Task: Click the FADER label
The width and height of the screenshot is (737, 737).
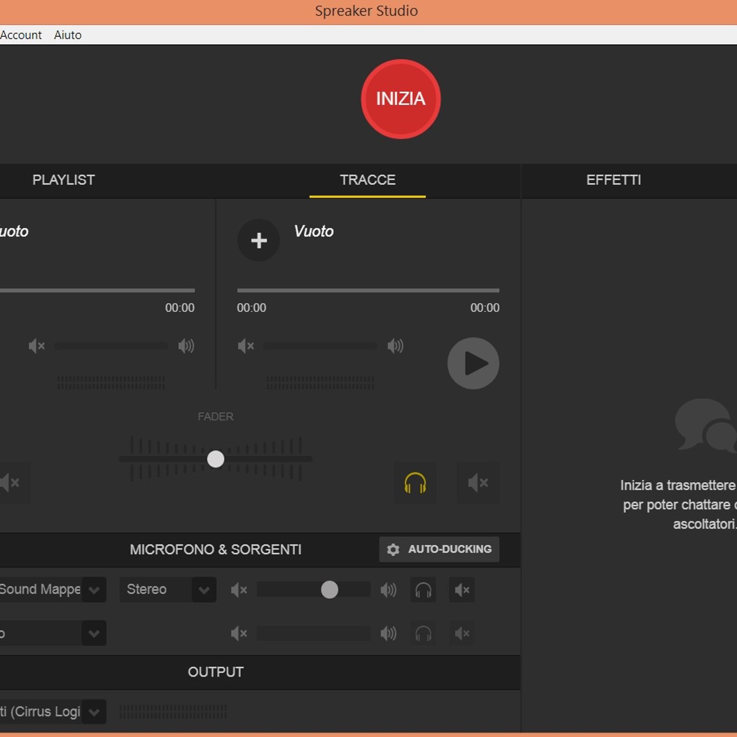Action: pos(216,416)
